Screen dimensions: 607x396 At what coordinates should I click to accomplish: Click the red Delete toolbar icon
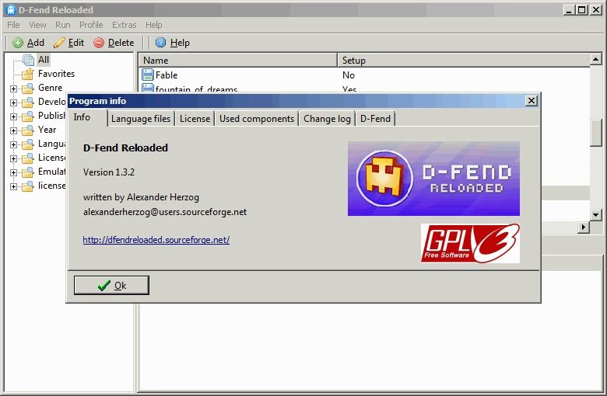99,43
